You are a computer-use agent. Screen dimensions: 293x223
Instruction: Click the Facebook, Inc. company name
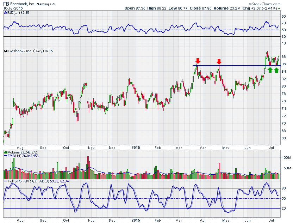(x=23, y=4)
